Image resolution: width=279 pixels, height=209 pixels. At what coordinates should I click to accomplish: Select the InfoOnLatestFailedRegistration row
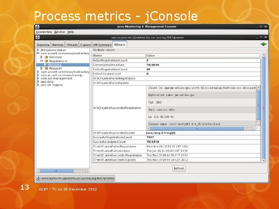(177, 78)
